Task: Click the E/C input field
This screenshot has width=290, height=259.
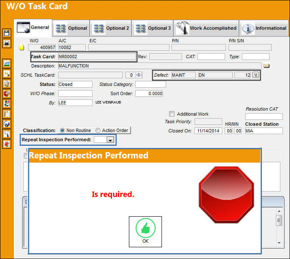Action: pos(129,47)
